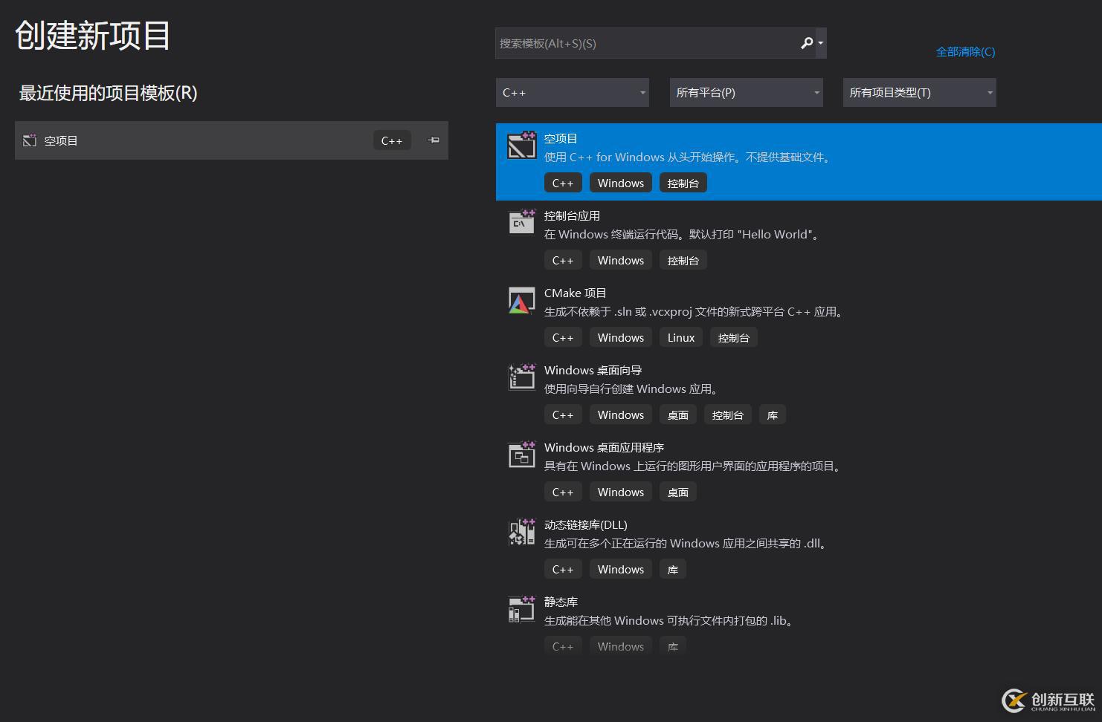This screenshot has height=722, width=1102.
Task: Select the CMake 项目 template icon
Action: coord(521,301)
